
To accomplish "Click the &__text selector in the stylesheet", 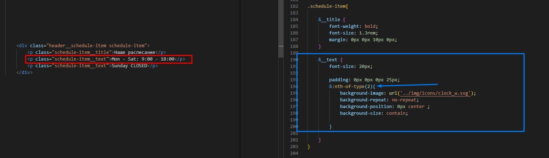I will point(328,60).
